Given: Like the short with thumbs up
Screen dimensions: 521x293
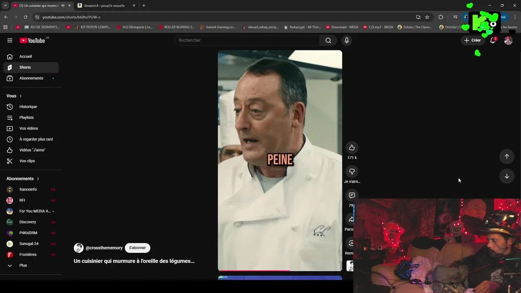Looking at the screenshot, I should pos(352,147).
